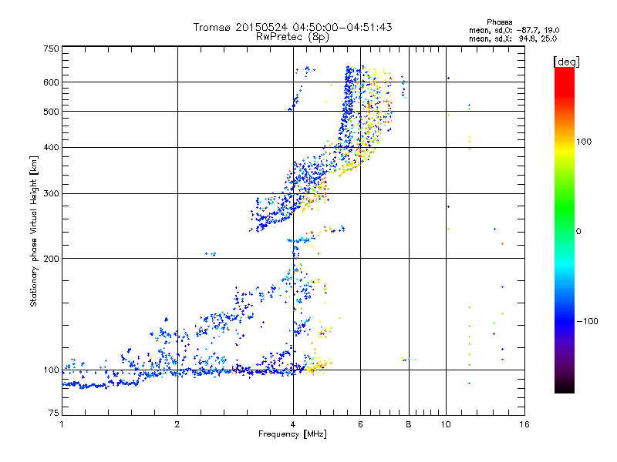Click the x-axis label '2'

177,424
